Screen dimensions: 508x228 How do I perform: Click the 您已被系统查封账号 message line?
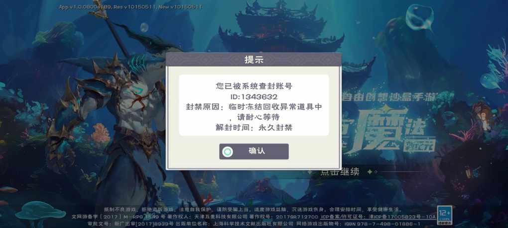click(x=254, y=86)
